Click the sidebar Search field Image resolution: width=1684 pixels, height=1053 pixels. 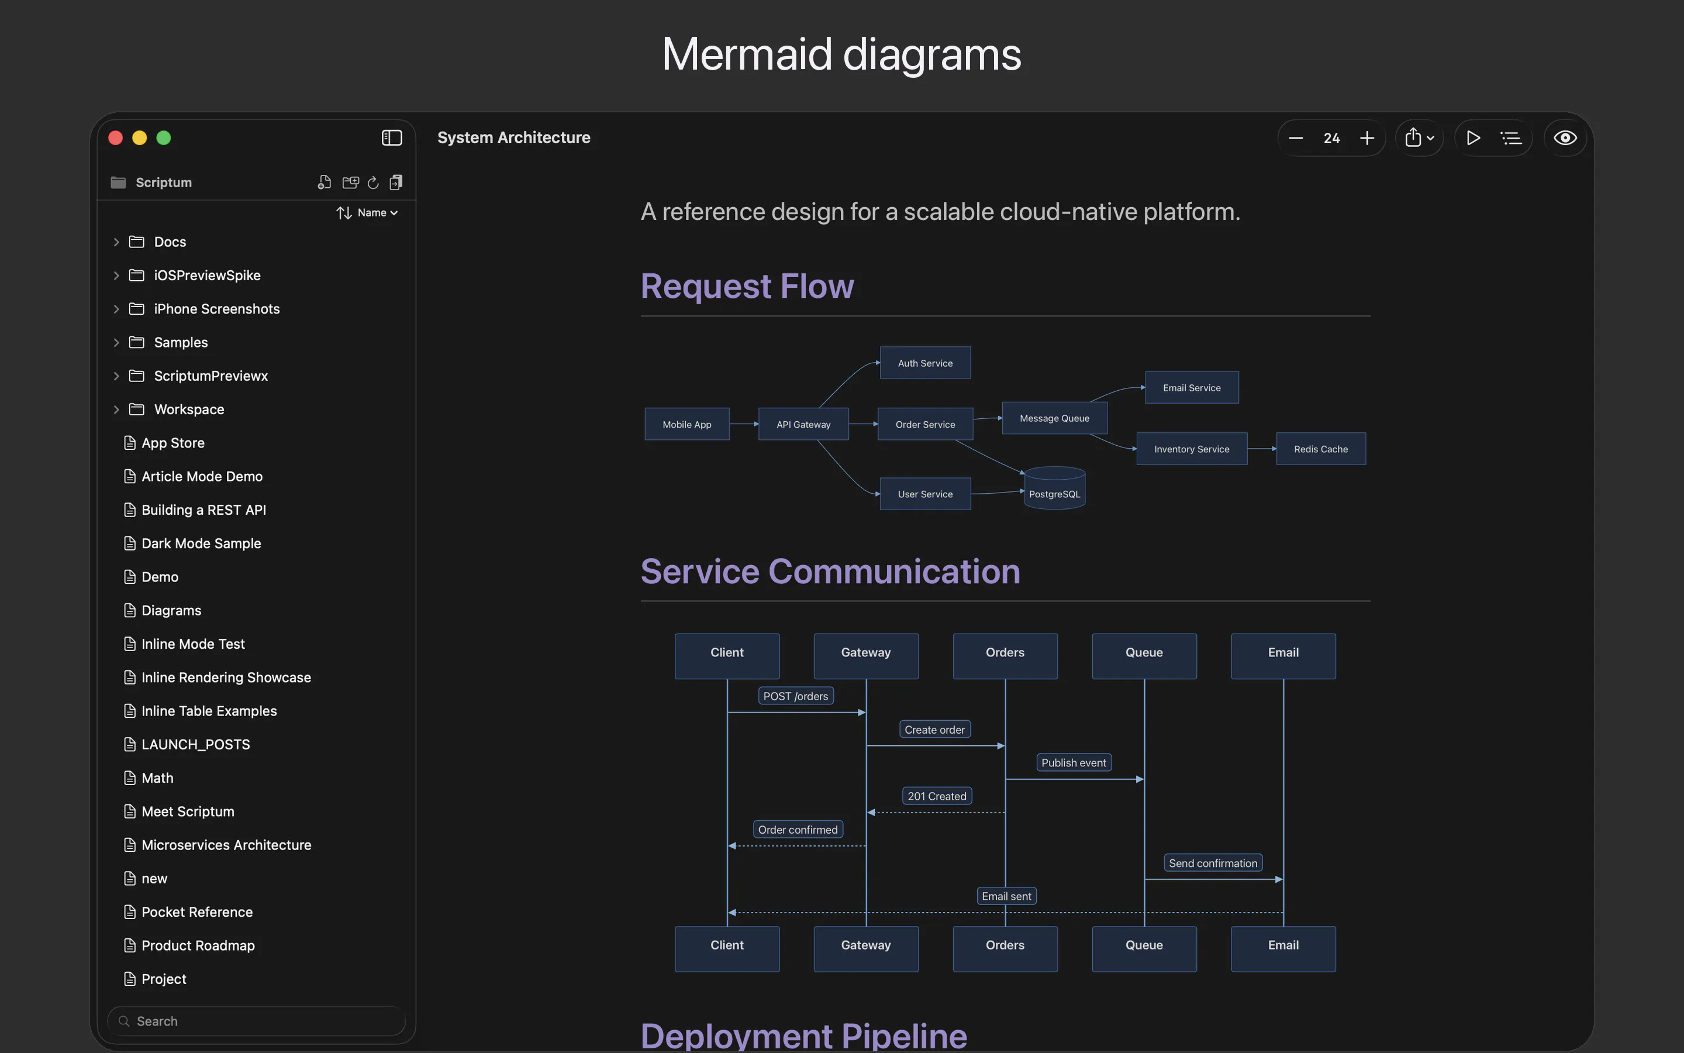pos(256,1021)
